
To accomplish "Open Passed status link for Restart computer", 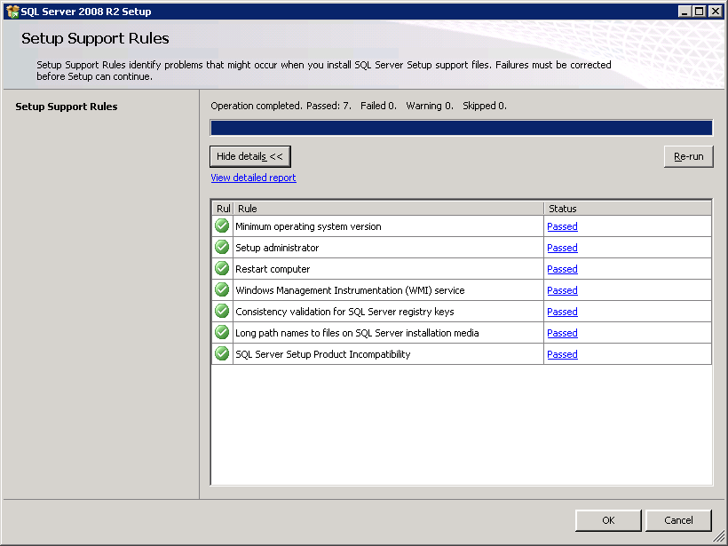I will pyautogui.click(x=562, y=269).
